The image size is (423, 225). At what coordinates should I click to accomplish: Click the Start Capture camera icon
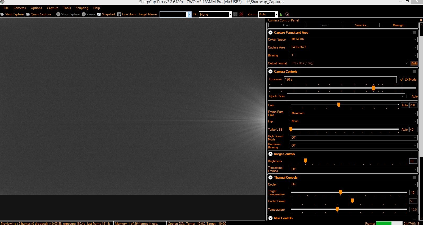pos(2,15)
